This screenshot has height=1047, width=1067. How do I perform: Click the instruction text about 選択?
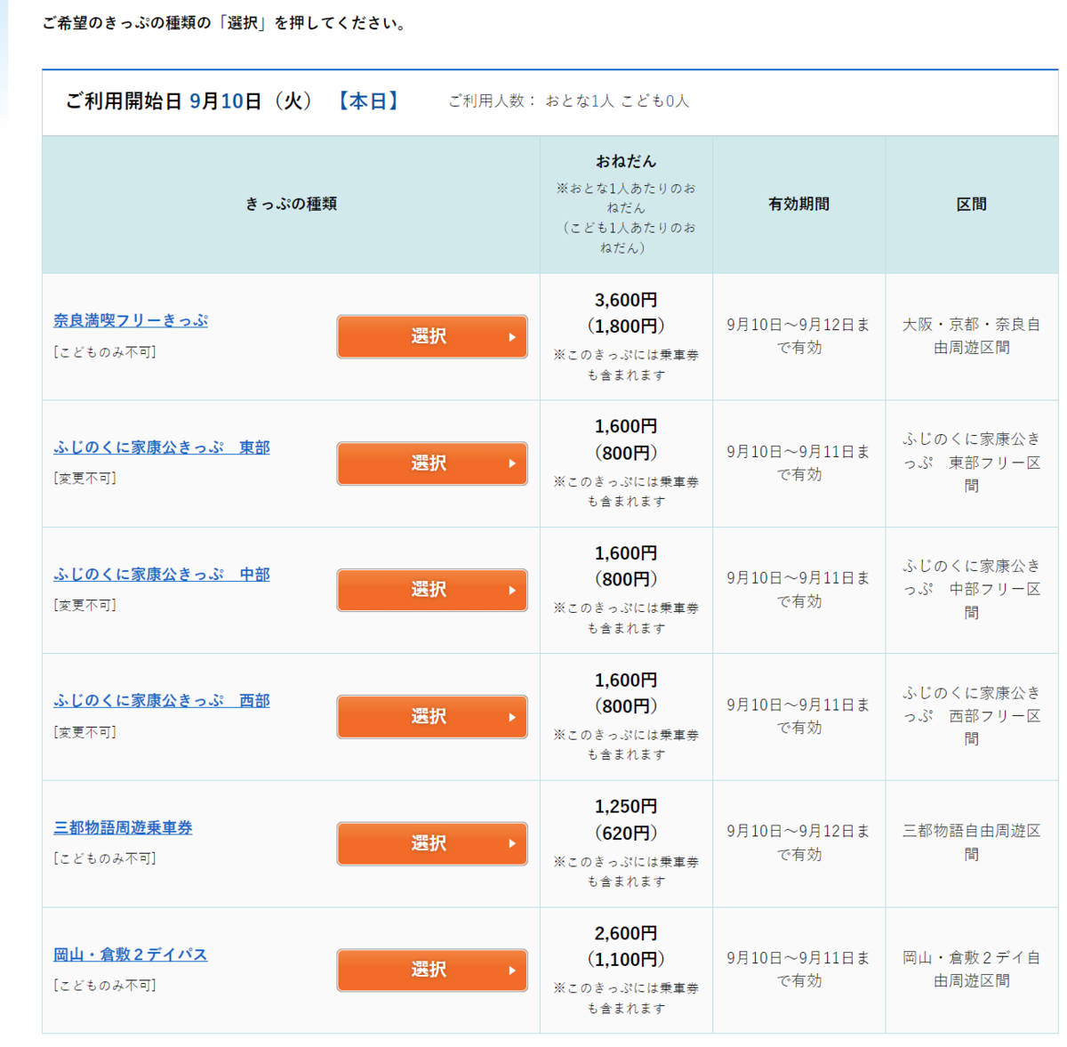click(x=226, y=23)
